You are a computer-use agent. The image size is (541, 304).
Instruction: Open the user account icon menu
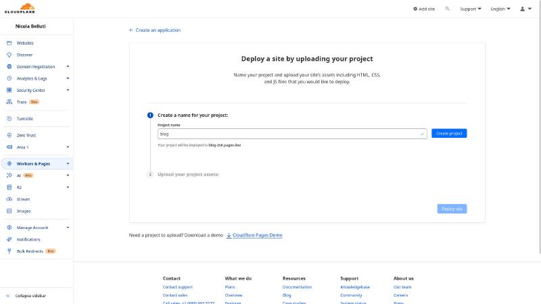pos(523,9)
